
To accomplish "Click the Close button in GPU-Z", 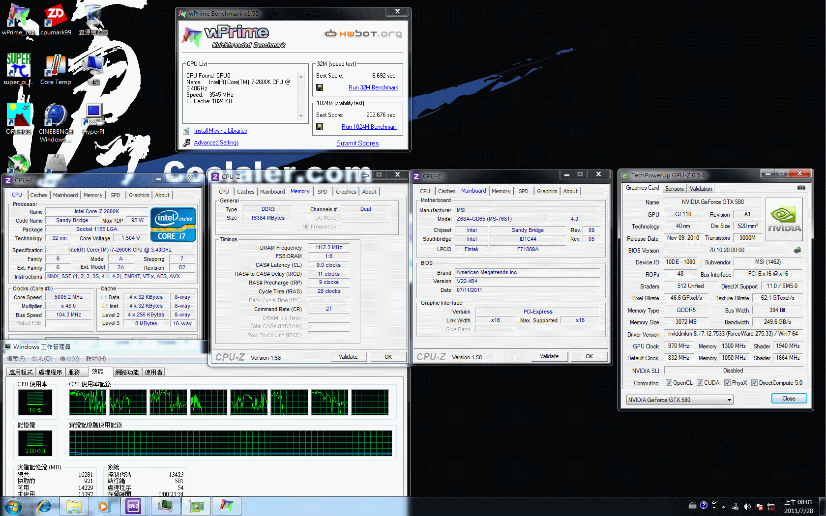I will [789, 399].
